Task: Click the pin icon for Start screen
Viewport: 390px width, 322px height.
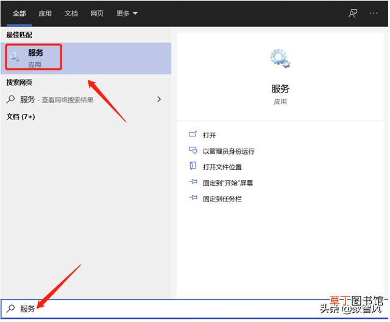Action: (x=193, y=182)
